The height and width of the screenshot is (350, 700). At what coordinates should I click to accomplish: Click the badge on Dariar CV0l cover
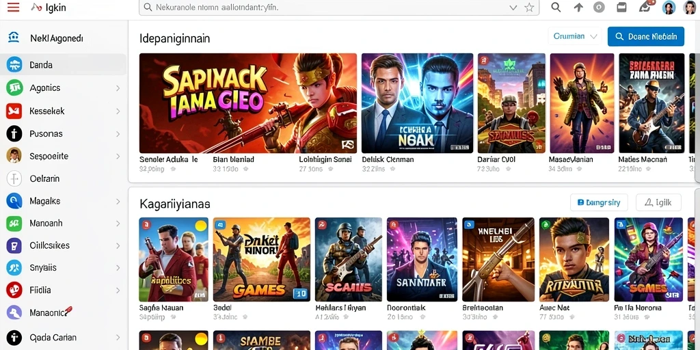click(x=483, y=60)
